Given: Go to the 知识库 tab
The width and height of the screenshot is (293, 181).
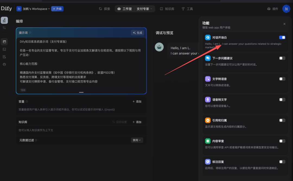Looking at the screenshot, I should [167, 9].
